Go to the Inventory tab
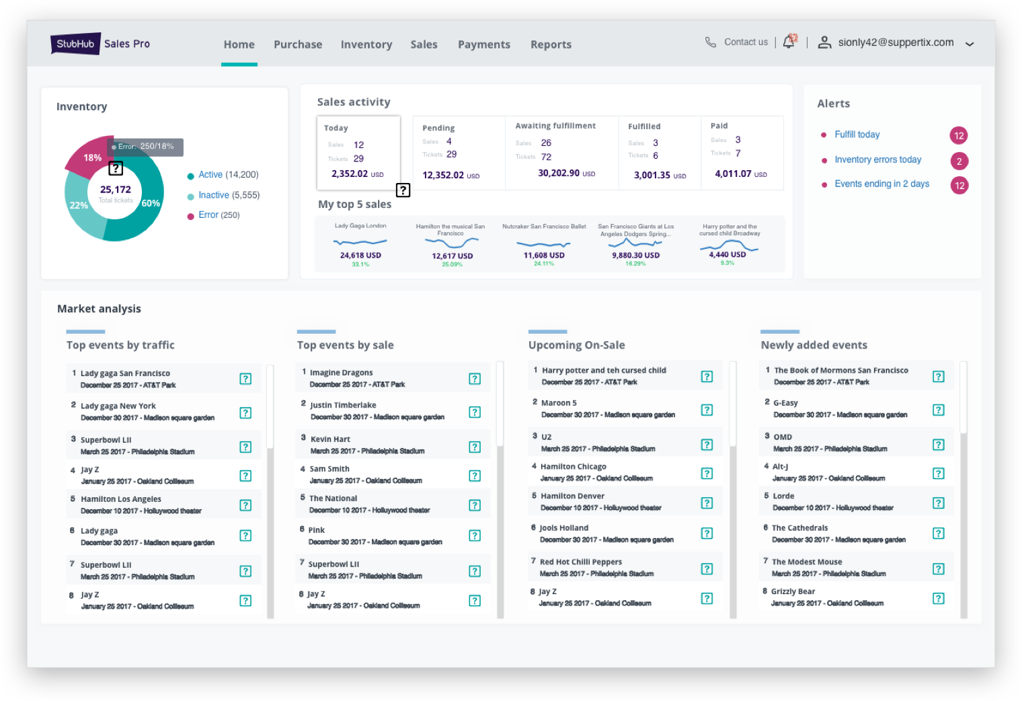1022x701 pixels. click(366, 44)
